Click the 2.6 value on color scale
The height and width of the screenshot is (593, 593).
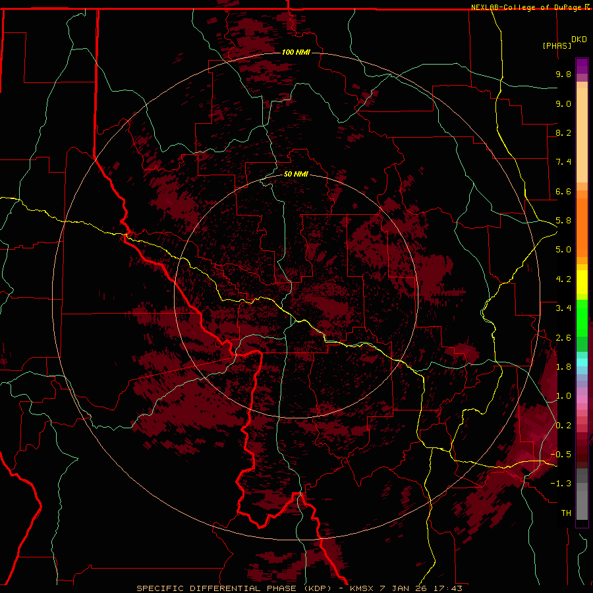click(x=563, y=338)
